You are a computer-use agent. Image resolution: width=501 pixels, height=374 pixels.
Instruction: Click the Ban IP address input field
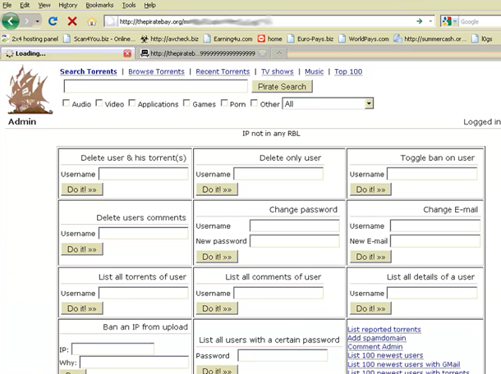(113, 349)
